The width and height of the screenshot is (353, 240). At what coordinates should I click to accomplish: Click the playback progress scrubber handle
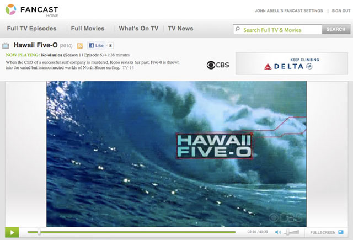coord(39,232)
